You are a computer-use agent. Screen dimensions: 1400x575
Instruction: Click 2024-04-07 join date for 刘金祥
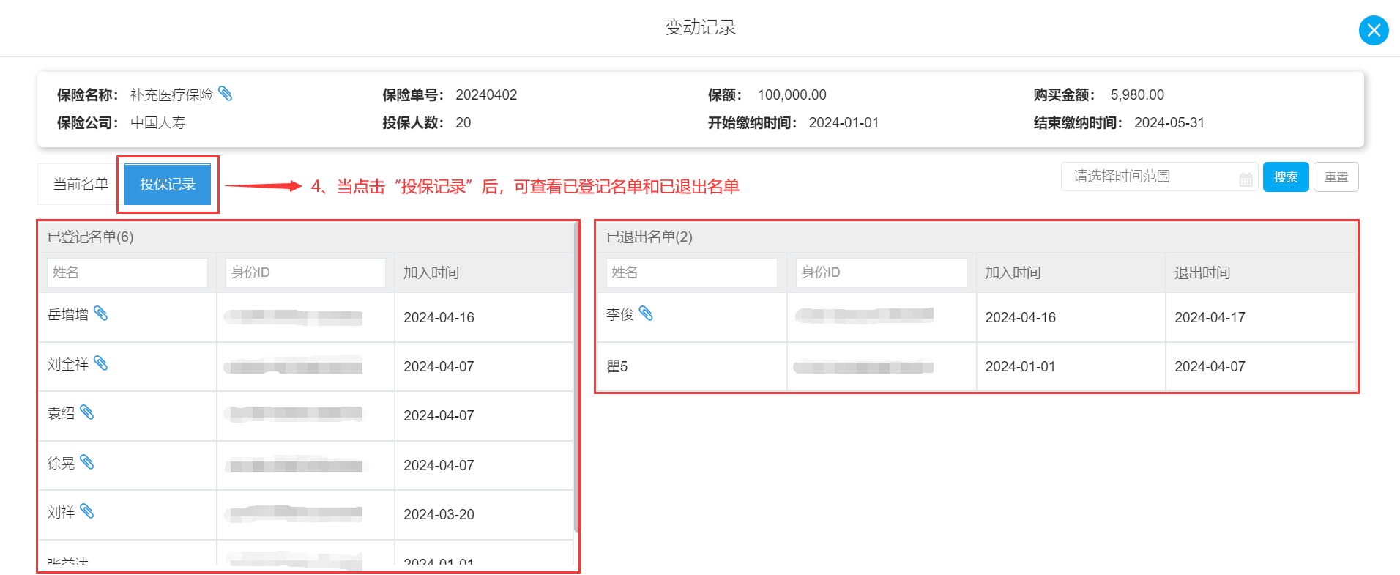[439, 366]
